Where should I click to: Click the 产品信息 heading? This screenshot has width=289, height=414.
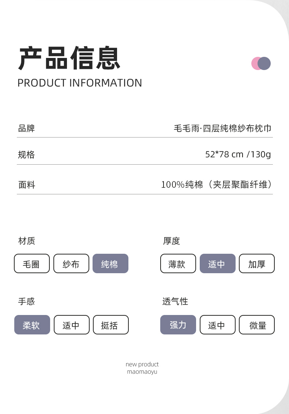(69, 58)
